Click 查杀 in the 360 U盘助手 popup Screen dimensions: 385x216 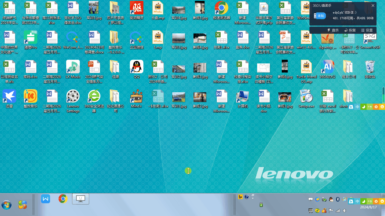click(333, 30)
